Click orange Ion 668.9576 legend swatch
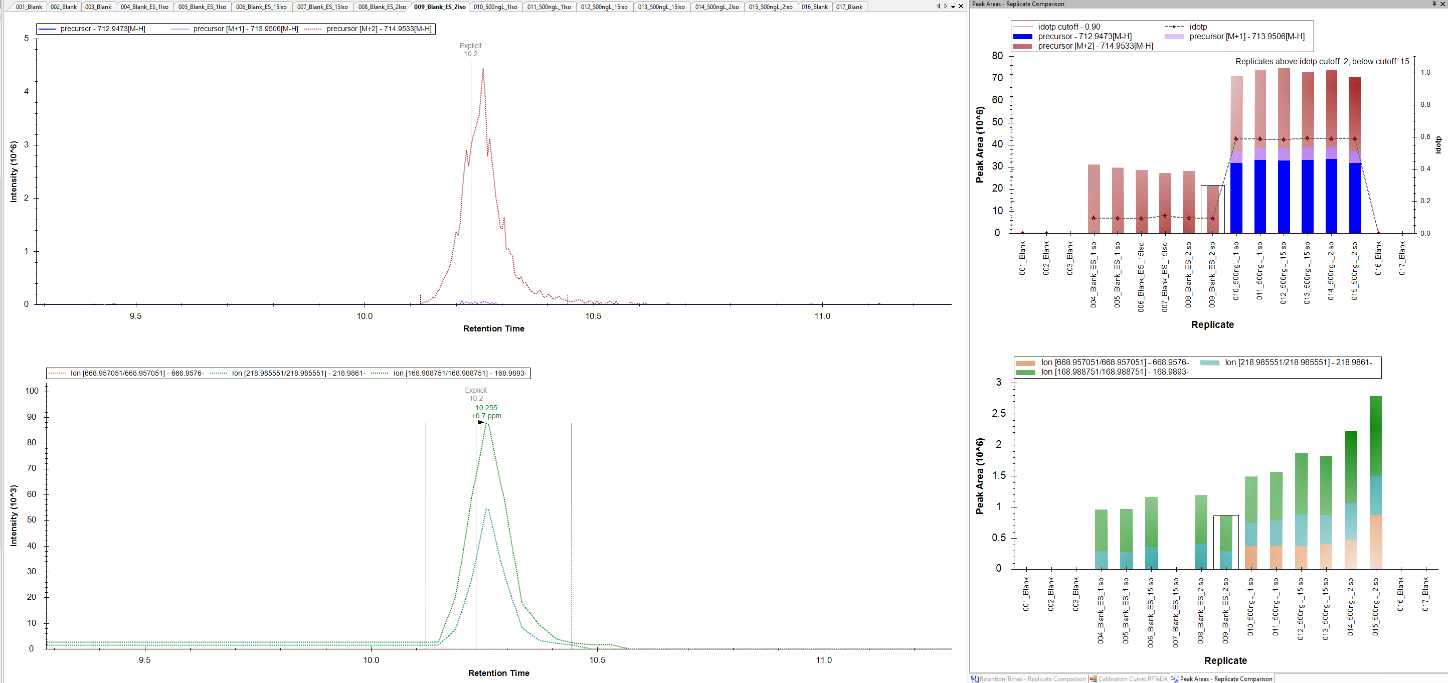Viewport: 1448px width, 683px height. [x=1025, y=363]
